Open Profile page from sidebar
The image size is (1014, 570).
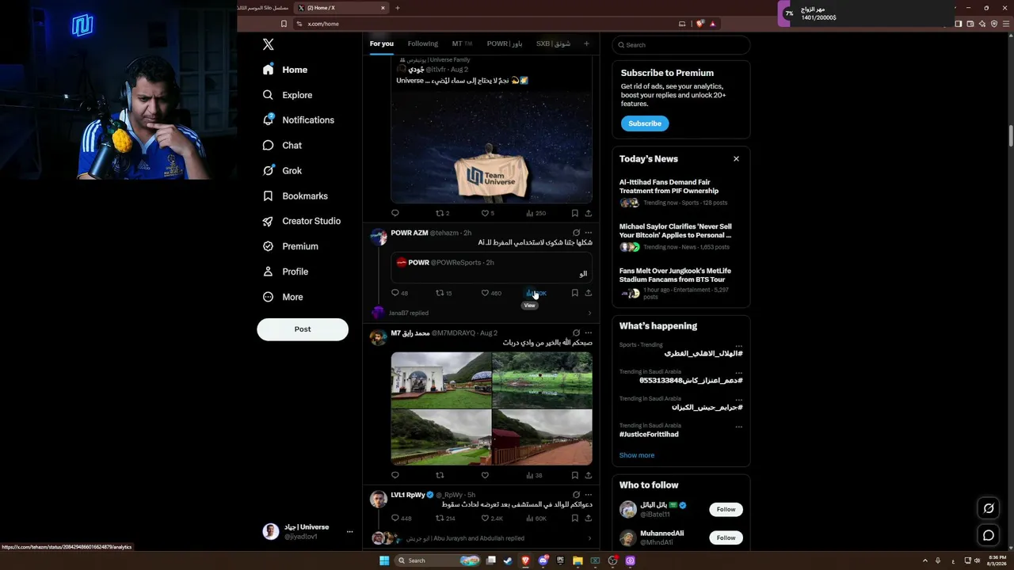pyautogui.click(x=286, y=272)
